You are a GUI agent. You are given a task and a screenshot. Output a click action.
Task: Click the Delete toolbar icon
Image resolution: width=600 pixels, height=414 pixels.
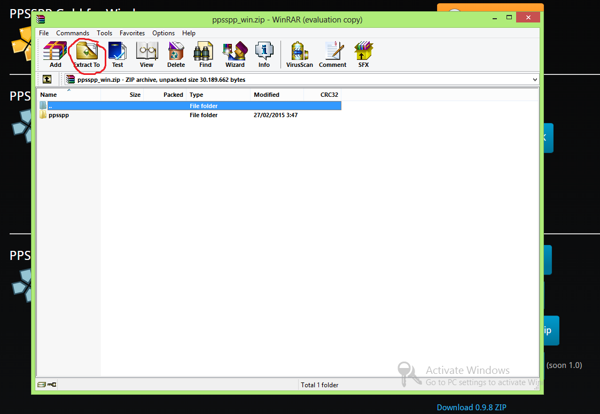[176, 55]
